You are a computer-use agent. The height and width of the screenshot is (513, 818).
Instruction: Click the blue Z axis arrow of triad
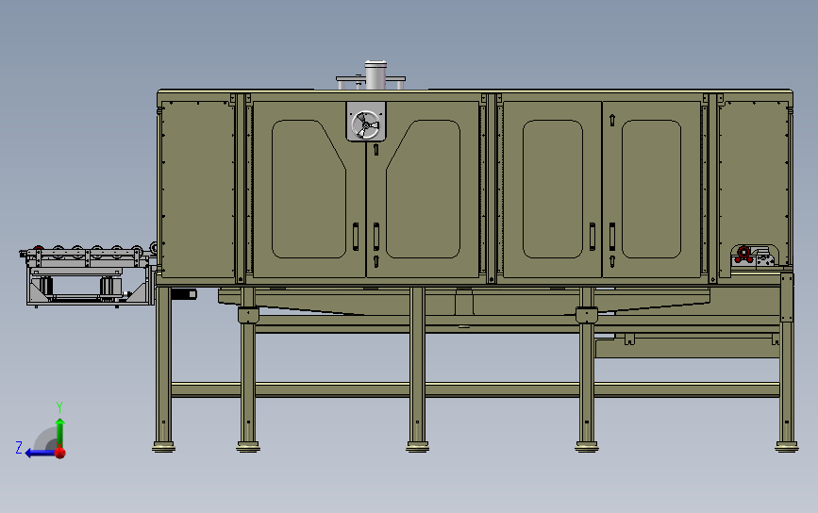tap(41, 453)
